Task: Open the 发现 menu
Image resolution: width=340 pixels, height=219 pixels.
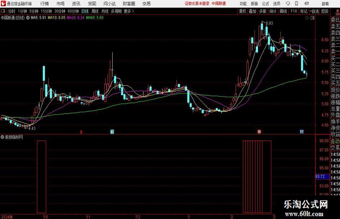Action: pos(92,4)
